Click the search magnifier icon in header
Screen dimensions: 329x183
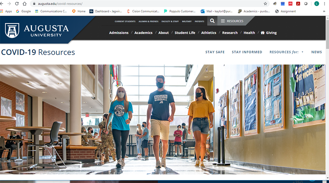(212, 21)
